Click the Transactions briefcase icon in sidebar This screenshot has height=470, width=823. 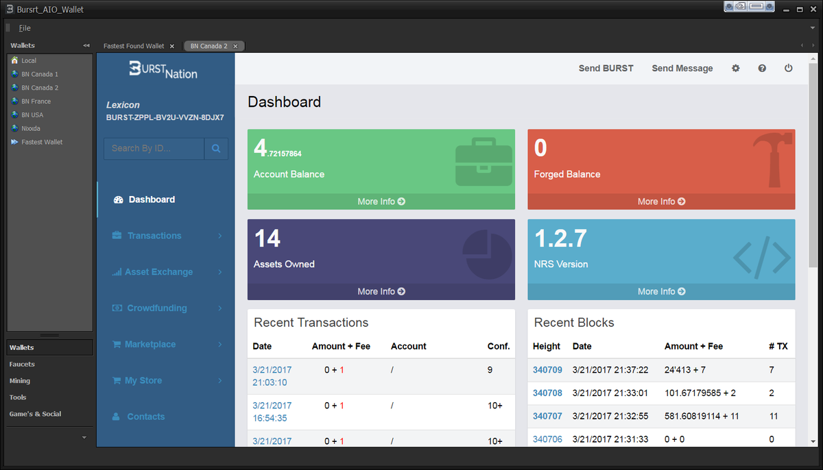click(117, 236)
